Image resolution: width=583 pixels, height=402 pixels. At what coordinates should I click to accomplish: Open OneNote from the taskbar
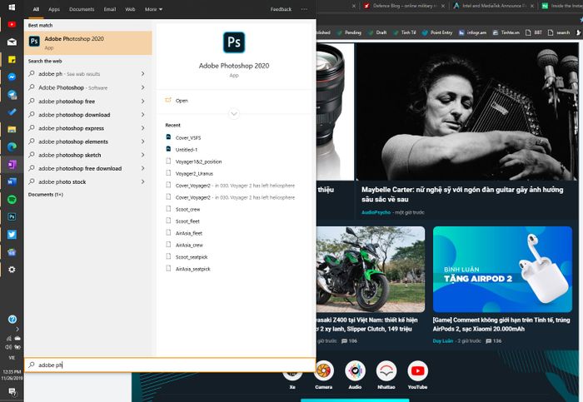12,164
